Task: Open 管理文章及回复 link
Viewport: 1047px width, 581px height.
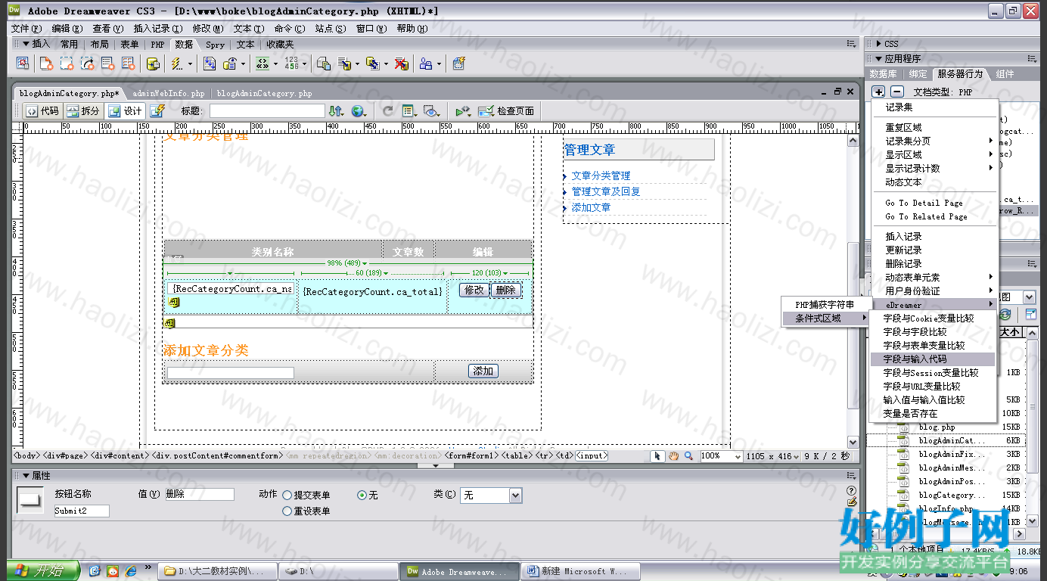Action: pos(606,191)
